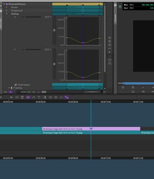The image size is (154, 179).
Task: Click the play icon in effect sidebar
Action: point(110,52)
